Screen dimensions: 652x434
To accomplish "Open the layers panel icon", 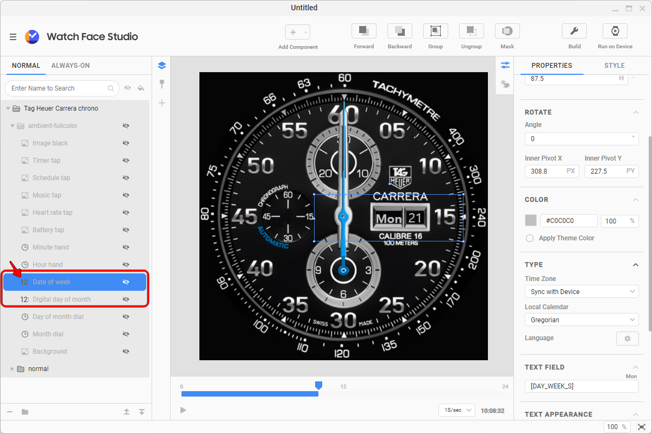I will coord(161,66).
